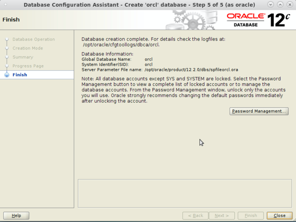The image size is (296, 222).
Task: Click the spfileorcl.ora file path
Action: (x=191, y=70)
